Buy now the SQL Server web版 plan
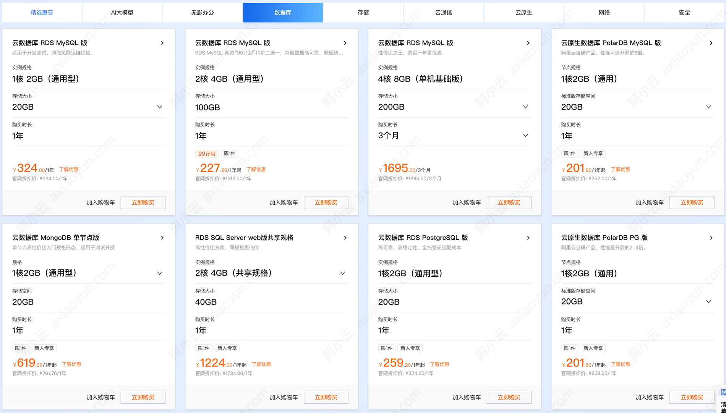 coord(326,397)
